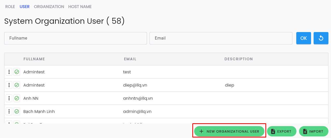Sort by the FULLNAME column header
Viewport: 331px width, 138px height.
[x=34, y=59]
